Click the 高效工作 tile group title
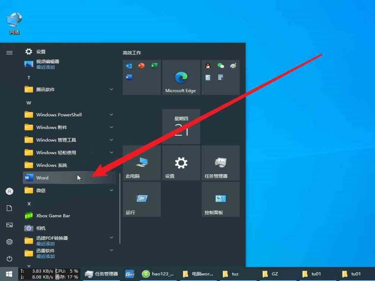 tap(132, 53)
